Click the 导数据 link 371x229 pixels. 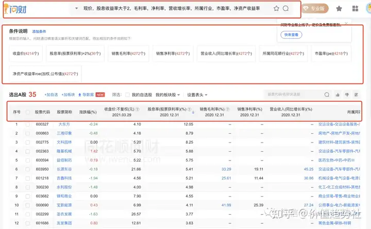[x=88, y=95]
